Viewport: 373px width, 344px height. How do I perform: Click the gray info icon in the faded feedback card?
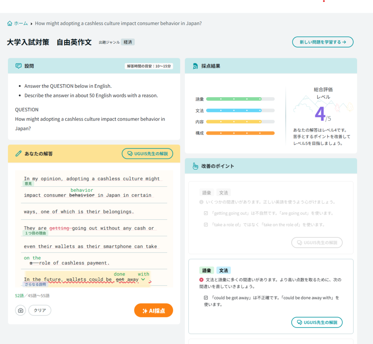(201, 202)
